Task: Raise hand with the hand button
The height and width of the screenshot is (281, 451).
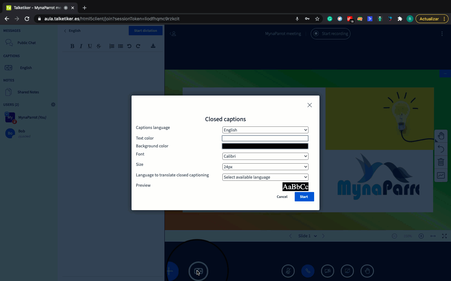Action: [x=367, y=271]
